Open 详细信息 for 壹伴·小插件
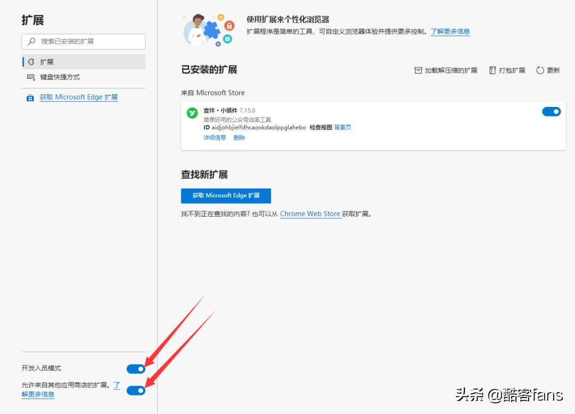The image size is (575, 414). pos(214,137)
